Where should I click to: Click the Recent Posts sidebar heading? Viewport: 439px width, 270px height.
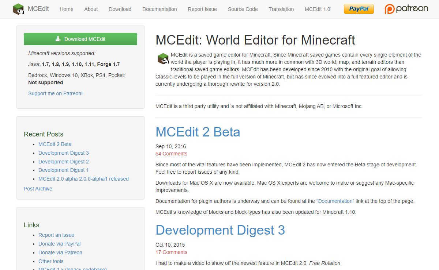(44, 134)
